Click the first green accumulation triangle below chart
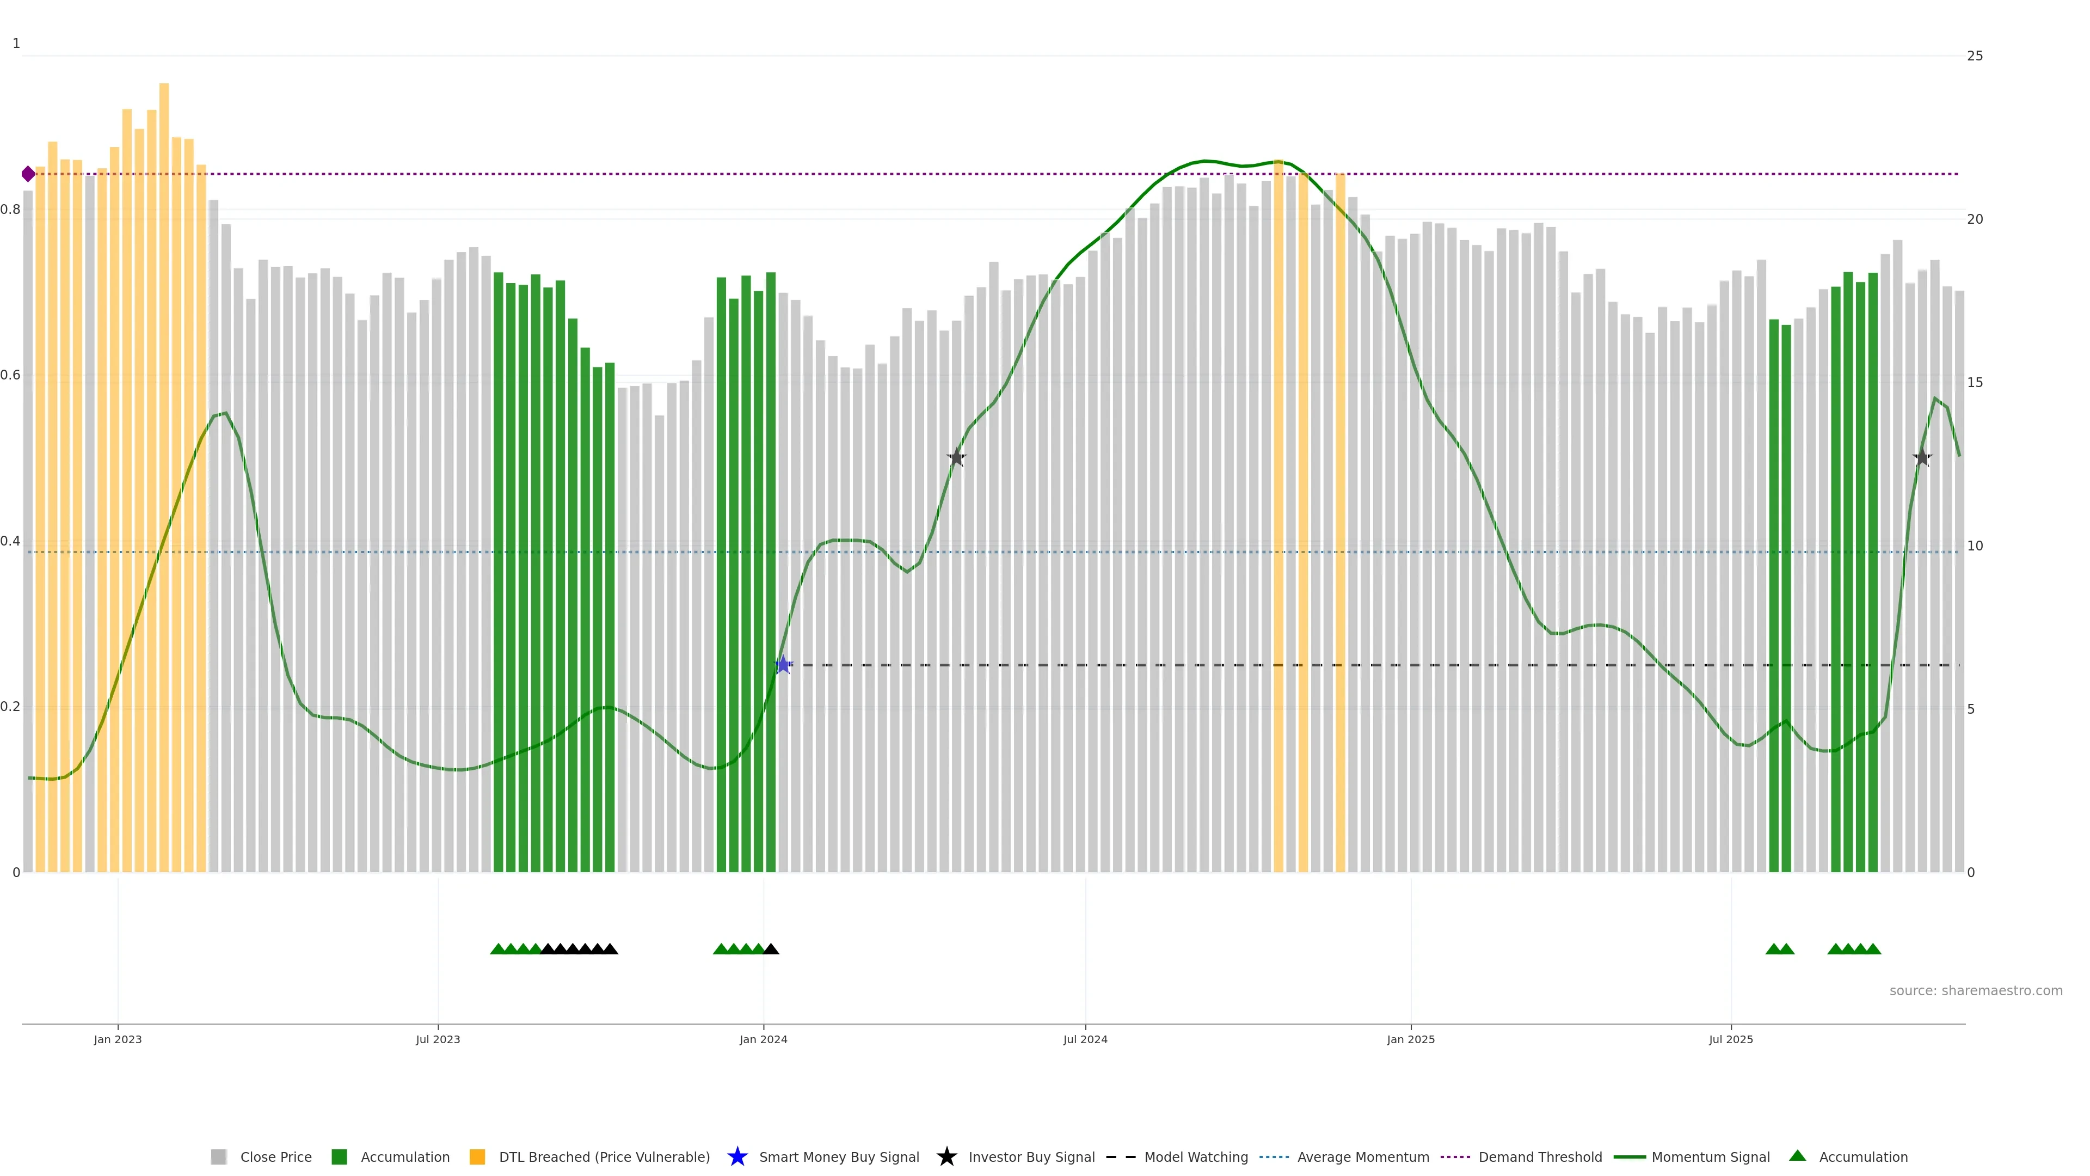The image size is (2090, 1176). click(x=498, y=950)
